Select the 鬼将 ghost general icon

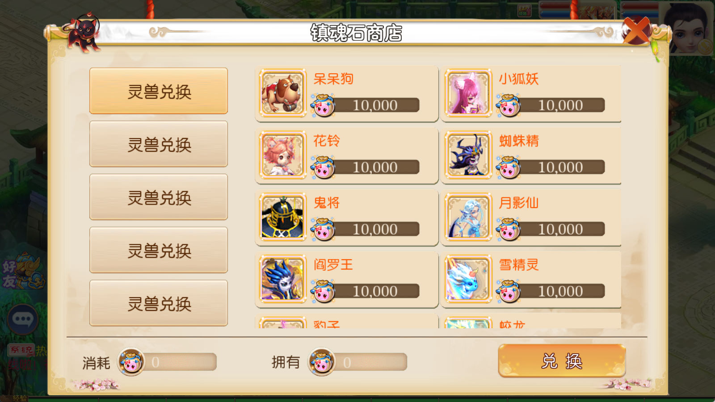pyautogui.click(x=282, y=217)
